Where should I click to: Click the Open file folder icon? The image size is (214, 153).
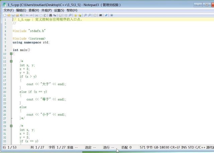point(9,15)
